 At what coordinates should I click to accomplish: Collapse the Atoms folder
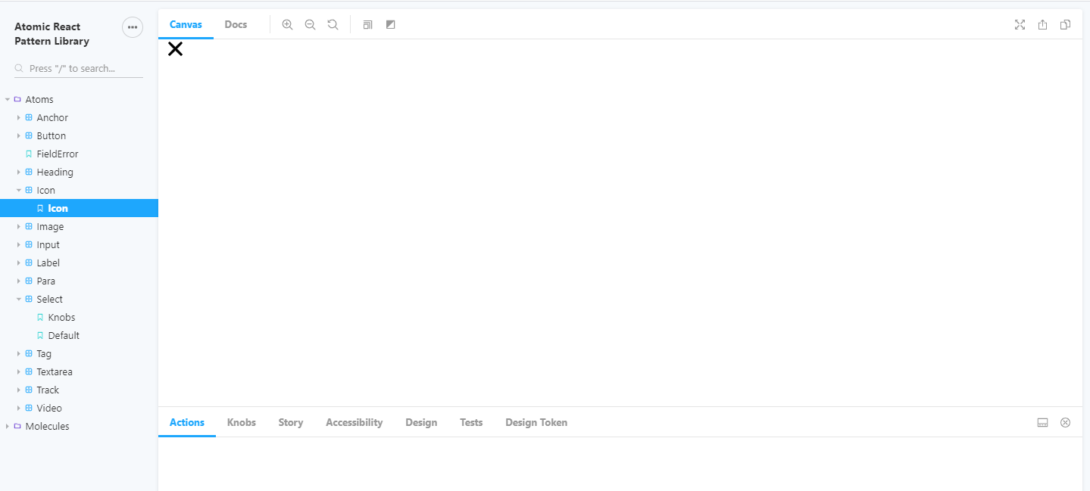coord(8,99)
